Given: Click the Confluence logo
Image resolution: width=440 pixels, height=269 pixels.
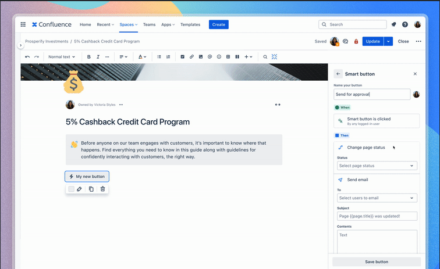Looking at the screenshot, I should pos(52,24).
